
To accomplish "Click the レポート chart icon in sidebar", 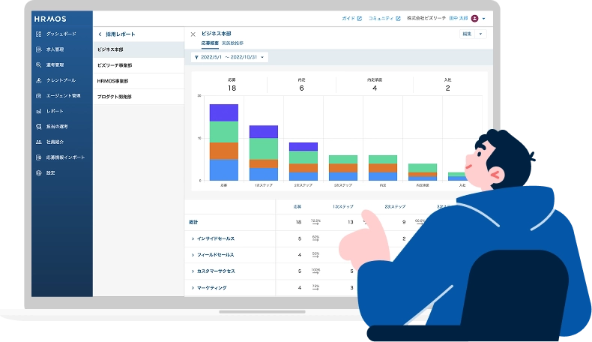I will [x=38, y=111].
